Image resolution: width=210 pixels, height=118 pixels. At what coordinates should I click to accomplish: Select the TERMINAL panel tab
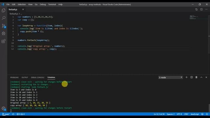[51, 77]
